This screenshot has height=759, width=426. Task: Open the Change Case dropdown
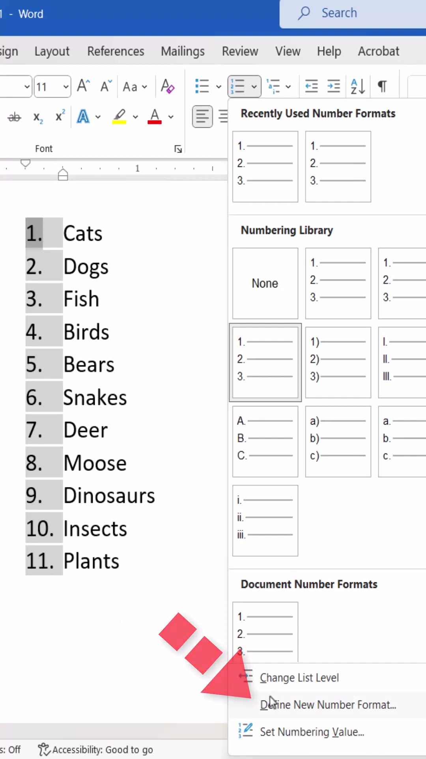click(x=135, y=86)
